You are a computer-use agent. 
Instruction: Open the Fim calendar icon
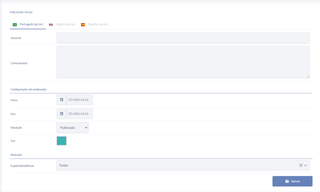pos(62,114)
